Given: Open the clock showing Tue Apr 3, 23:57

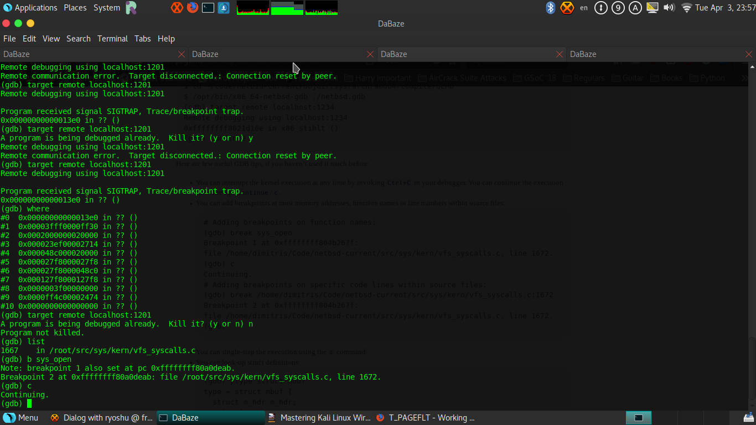Looking at the screenshot, I should [x=724, y=8].
